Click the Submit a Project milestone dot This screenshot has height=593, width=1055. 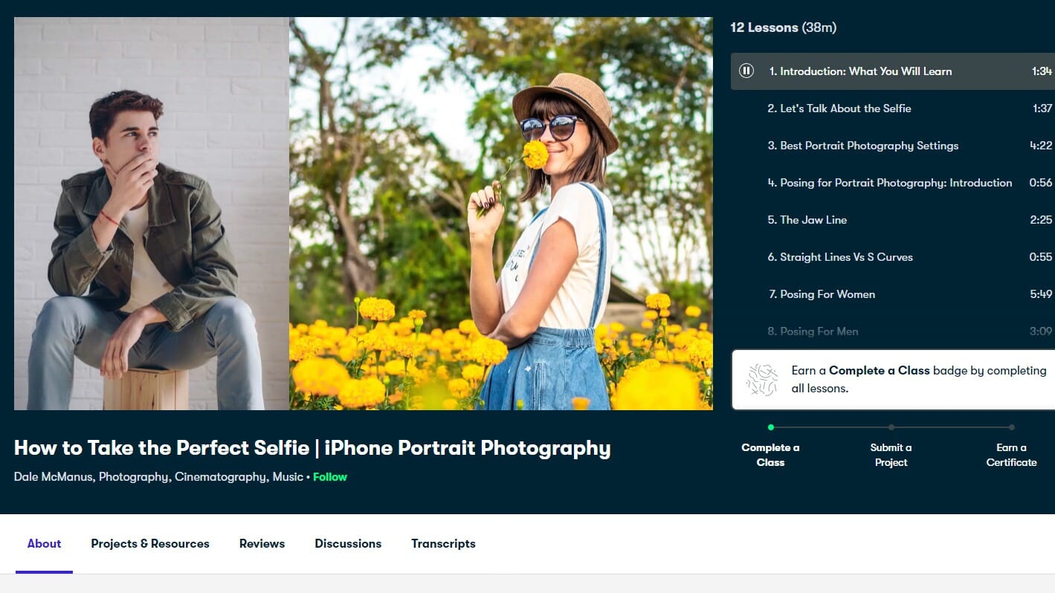tap(891, 427)
